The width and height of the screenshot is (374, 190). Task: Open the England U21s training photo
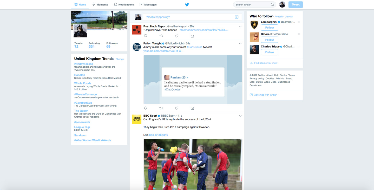tap(193, 164)
